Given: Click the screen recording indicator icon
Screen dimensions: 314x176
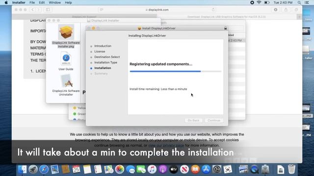Looking at the screenshot, I should coord(252,2).
